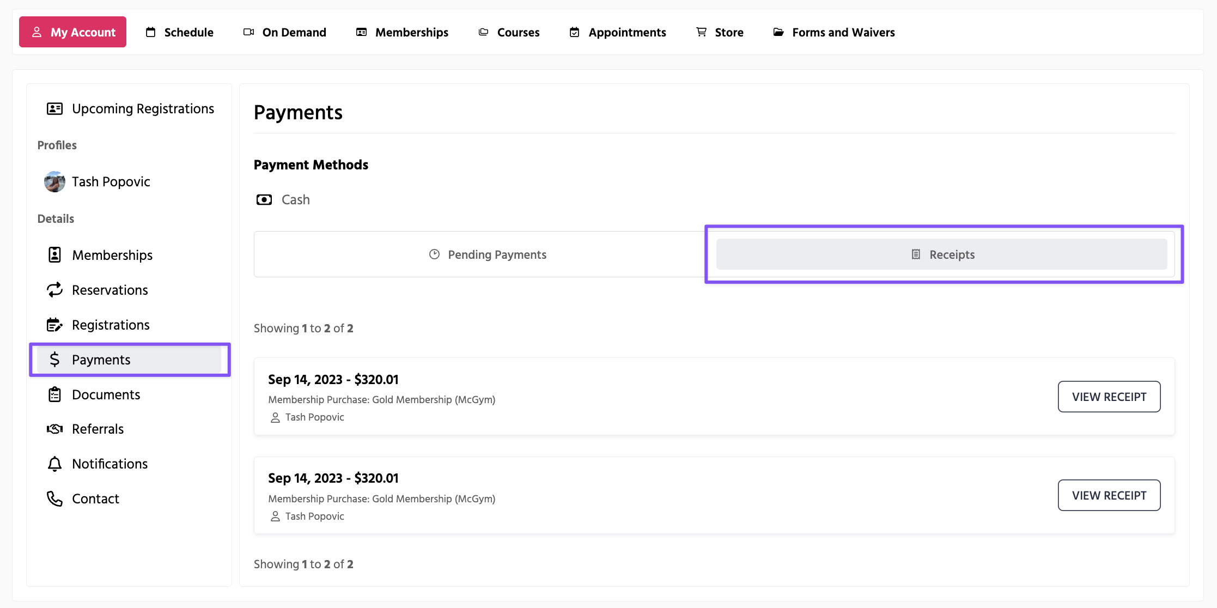View receipt for second Gold Membership payment

(x=1109, y=495)
